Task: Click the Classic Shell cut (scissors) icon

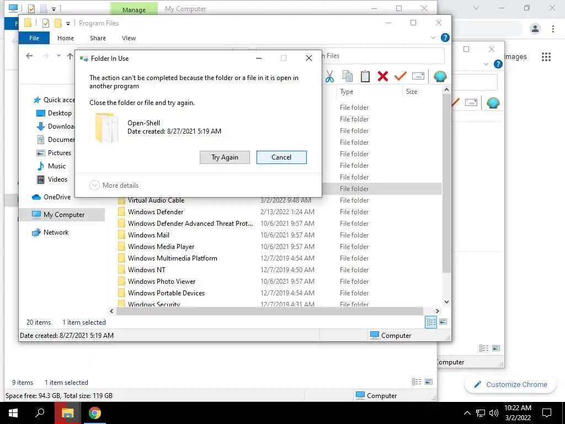Action: pos(329,76)
